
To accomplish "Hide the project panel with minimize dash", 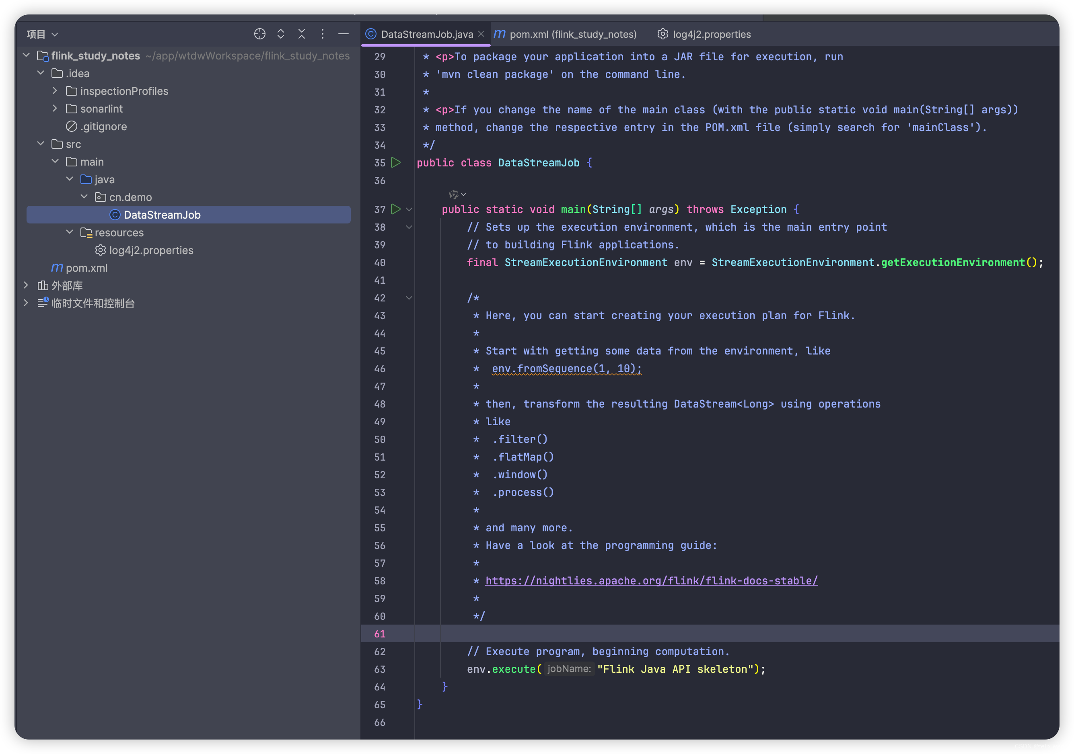I will [344, 34].
